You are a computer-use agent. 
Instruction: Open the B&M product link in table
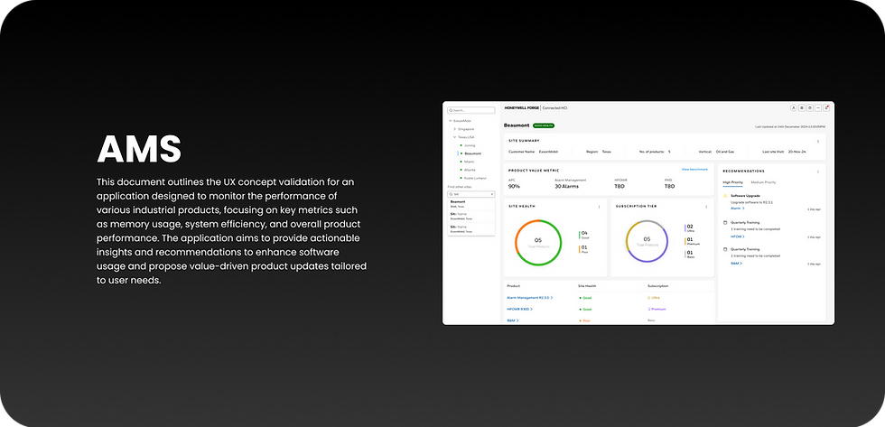tap(513, 320)
